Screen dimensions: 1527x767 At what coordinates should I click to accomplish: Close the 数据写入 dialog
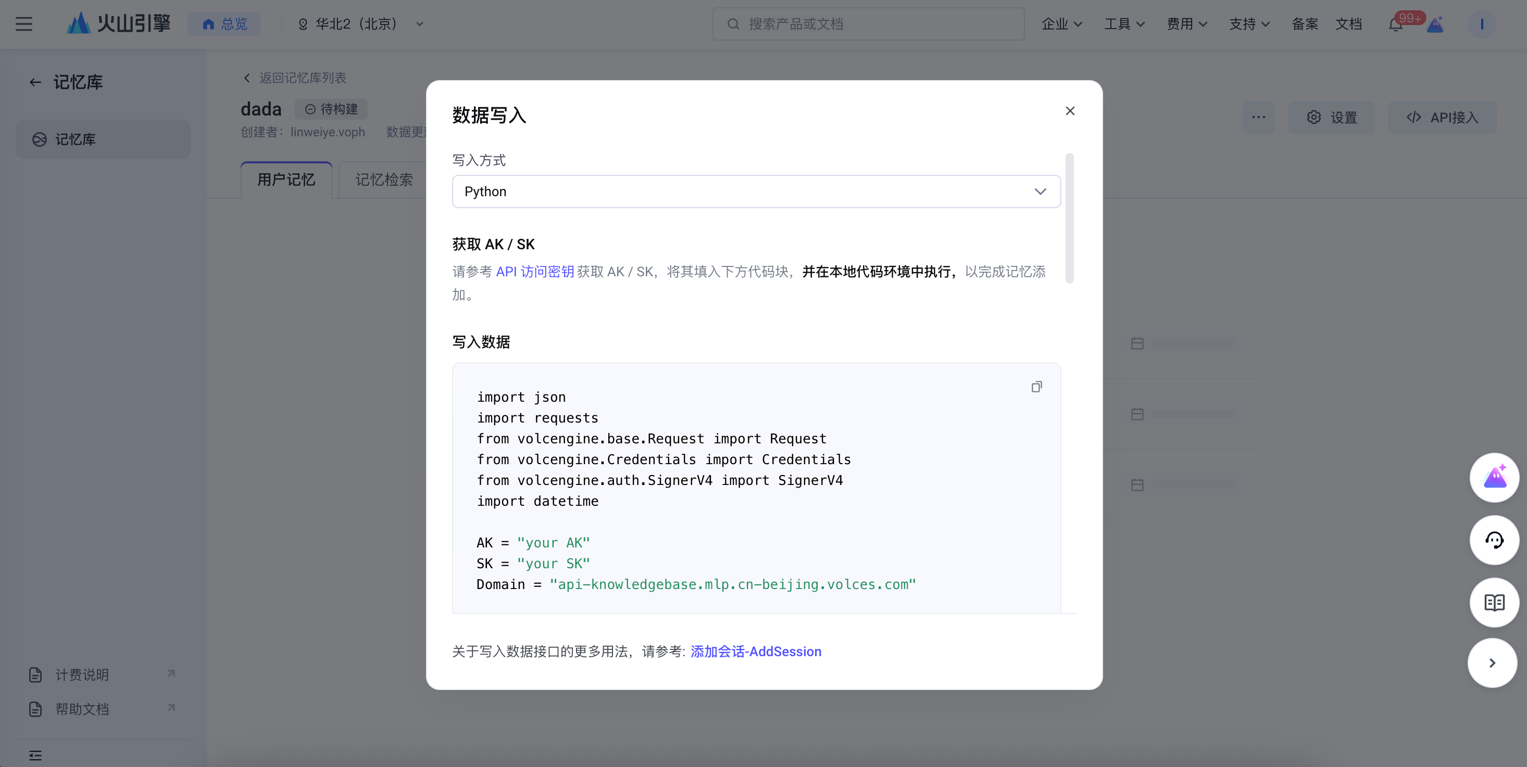[x=1070, y=111]
